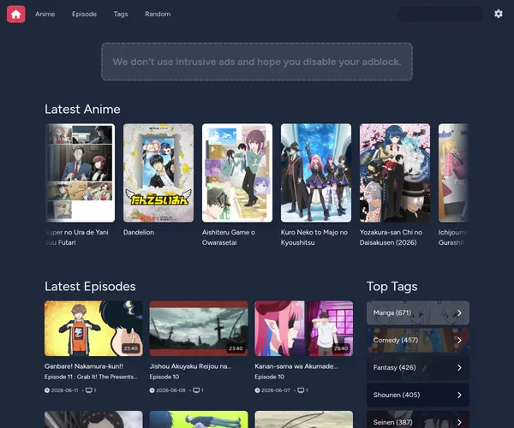Click 23:40 badge on Jishou Akuyaku thumbnail
Screen dimensions: 514x428
pyautogui.click(x=236, y=348)
